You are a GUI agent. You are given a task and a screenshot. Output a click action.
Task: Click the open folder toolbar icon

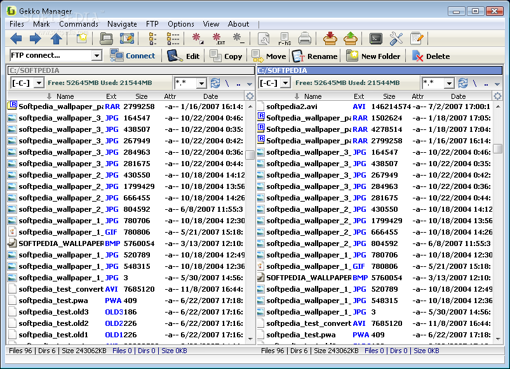tap(106, 39)
